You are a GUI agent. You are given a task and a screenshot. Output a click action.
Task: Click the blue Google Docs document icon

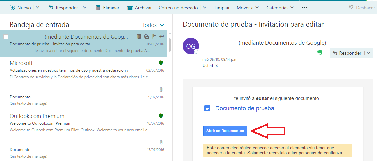tap(207, 108)
